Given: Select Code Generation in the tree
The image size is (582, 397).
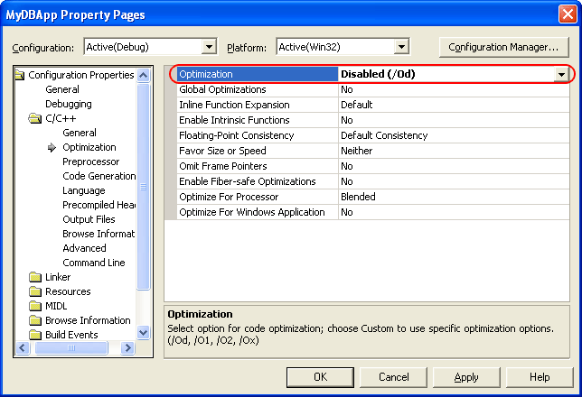Looking at the screenshot, I should (x=99, y=176).
